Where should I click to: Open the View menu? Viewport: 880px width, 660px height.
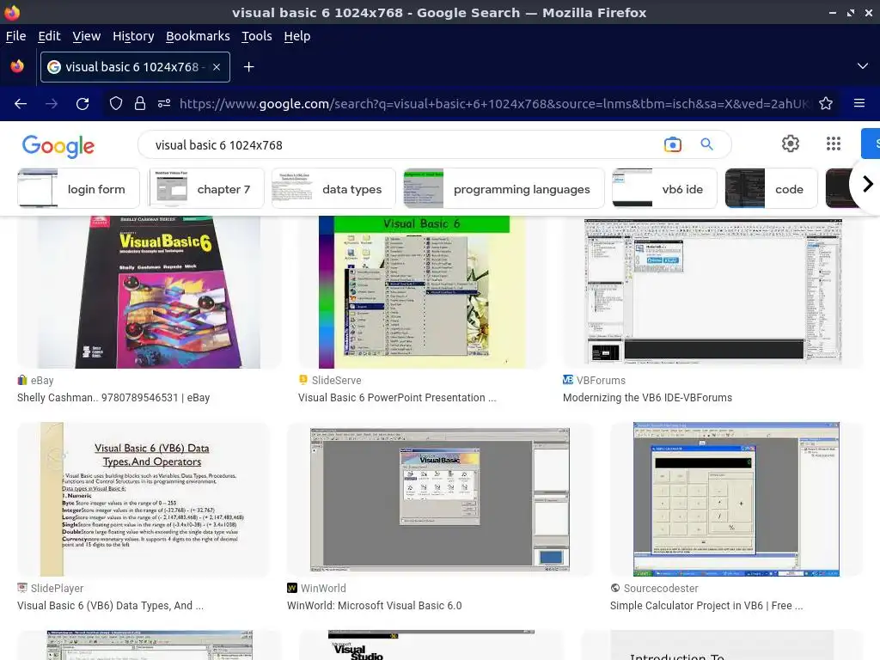tap(87, 36)
